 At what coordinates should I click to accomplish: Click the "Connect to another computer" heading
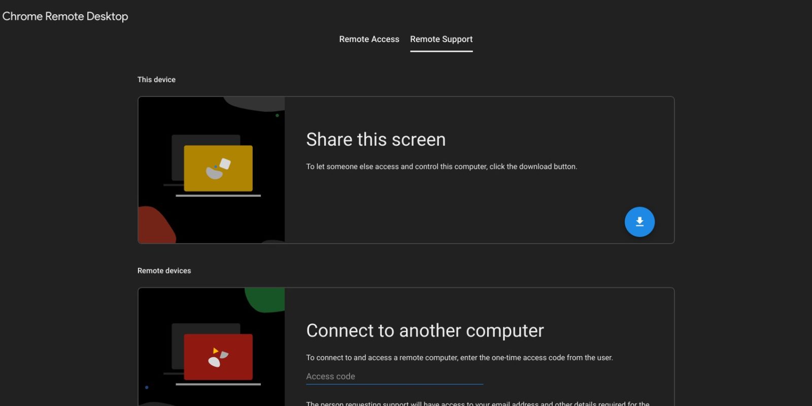425,331
